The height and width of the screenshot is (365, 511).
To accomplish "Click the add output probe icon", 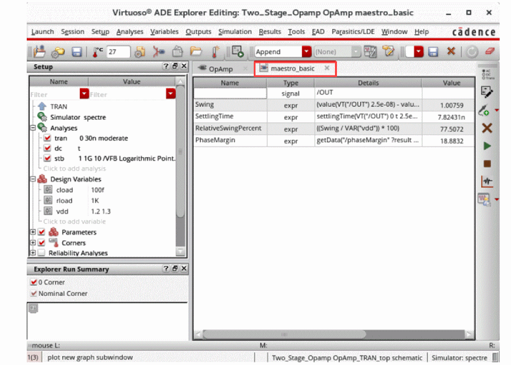I will pos(485,110).
